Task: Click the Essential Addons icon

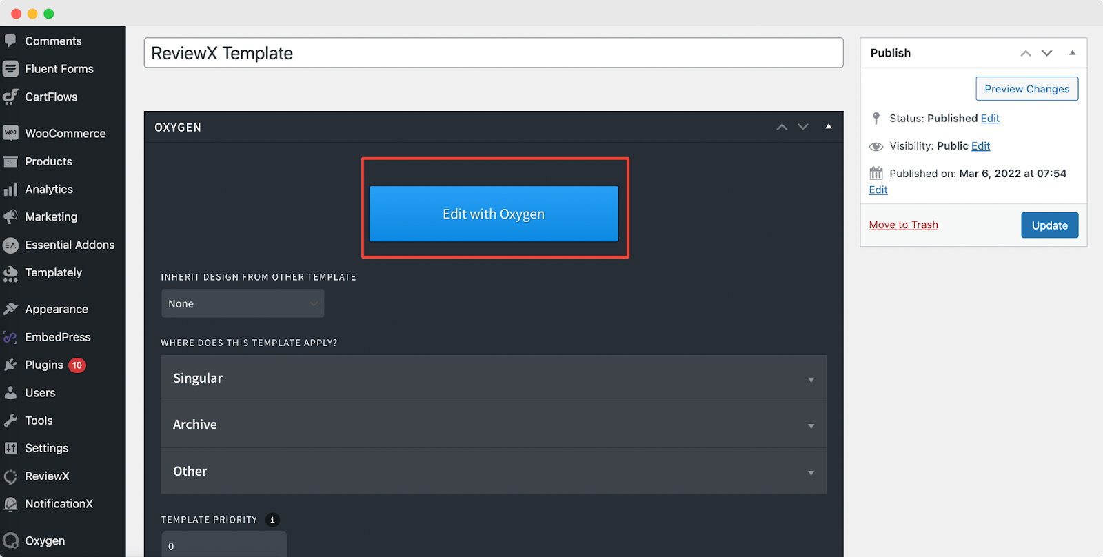Action: coord(10,245)
